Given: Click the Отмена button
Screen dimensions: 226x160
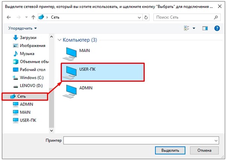Looking at the screenshot, I should [x=204, y=150].
